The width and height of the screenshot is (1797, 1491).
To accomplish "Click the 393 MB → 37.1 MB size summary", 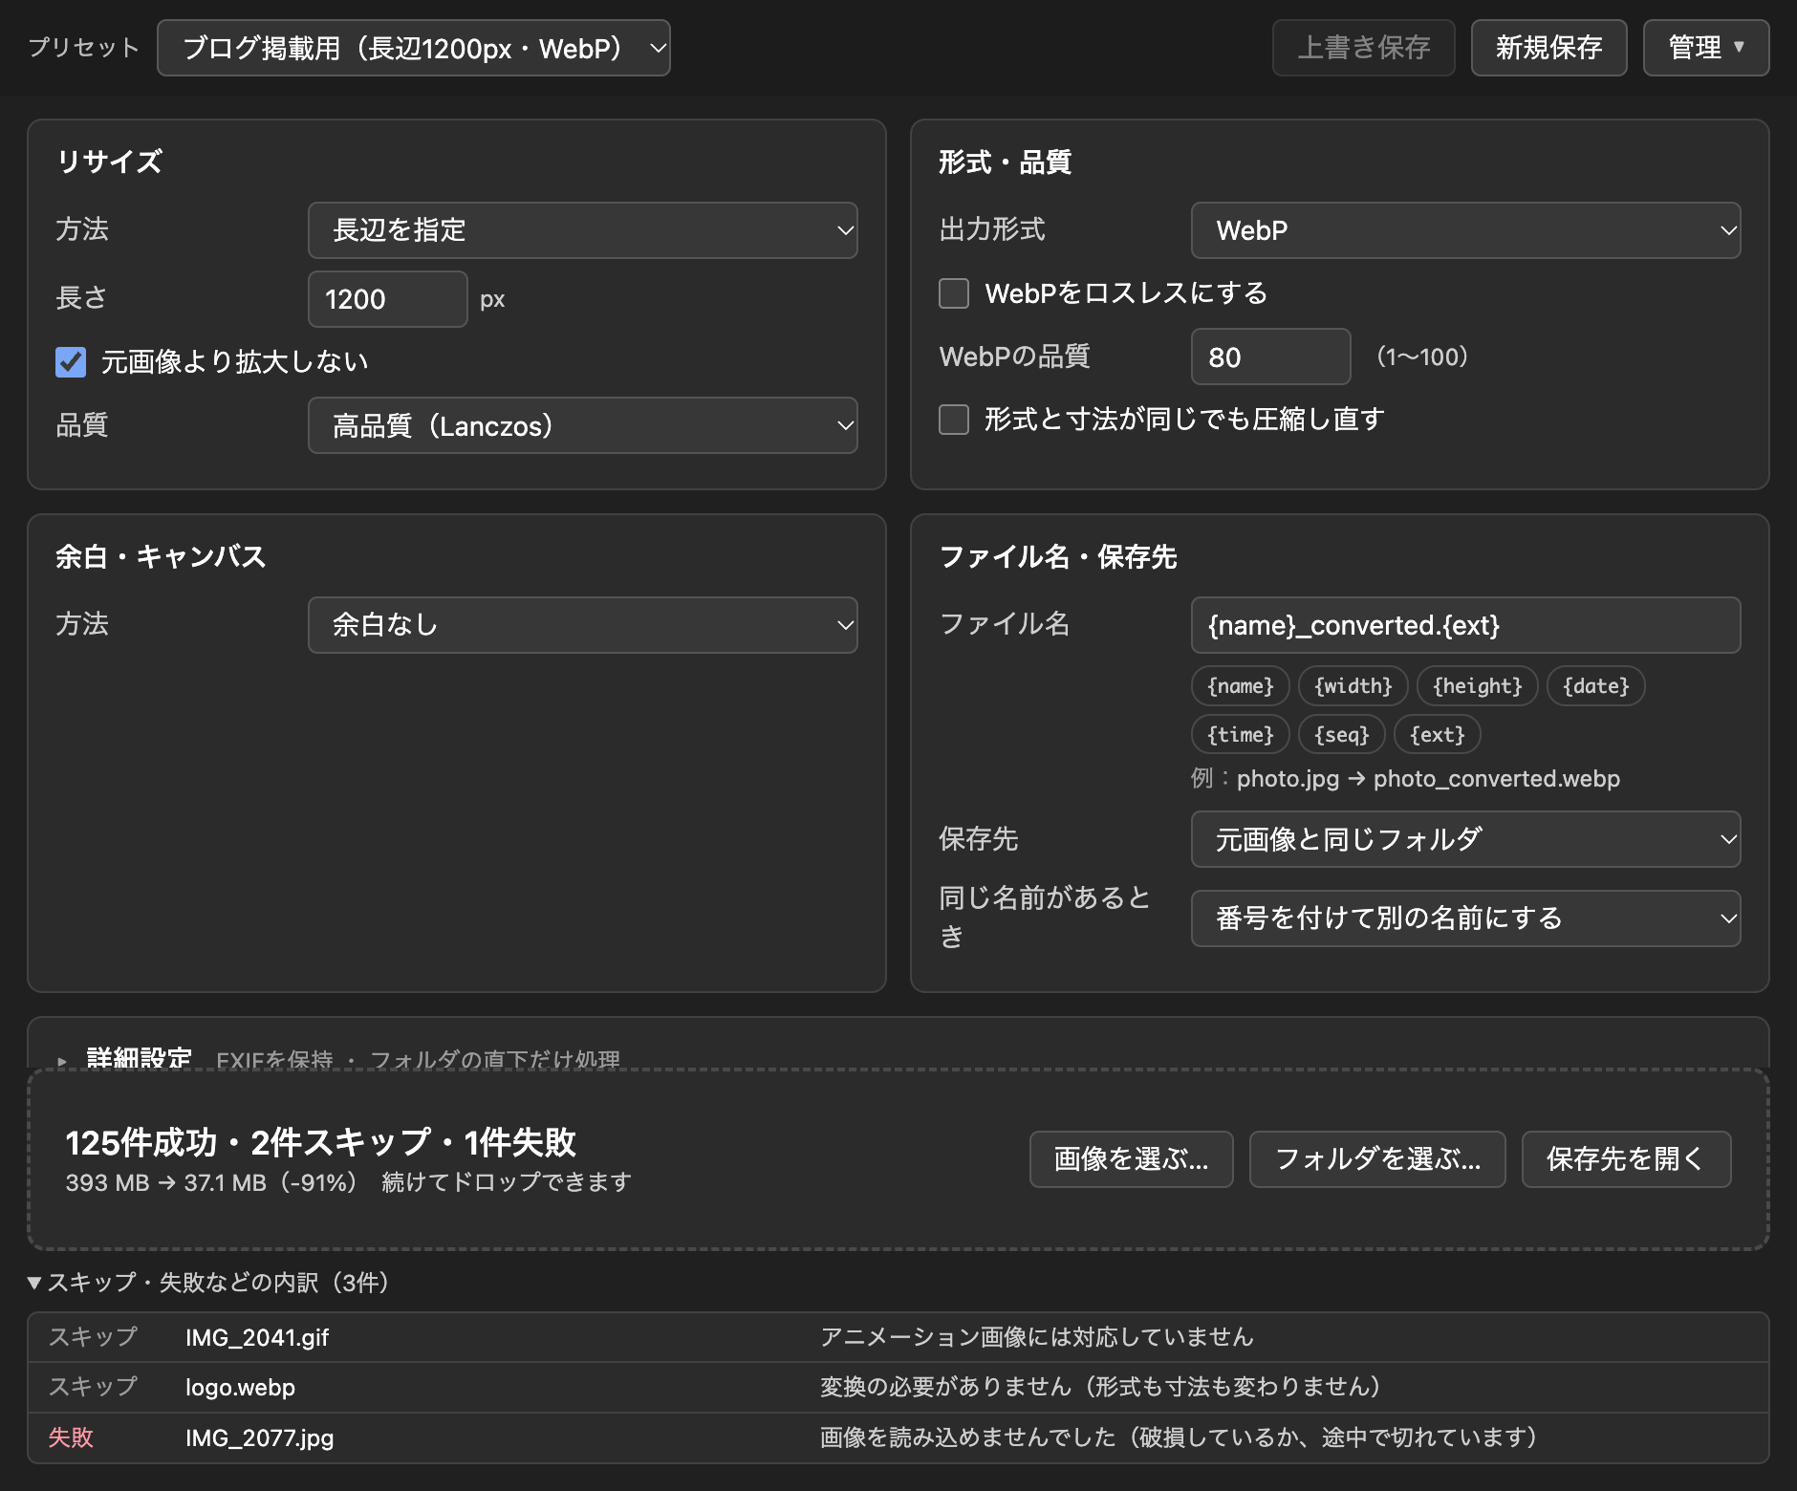I will 210,1182.
